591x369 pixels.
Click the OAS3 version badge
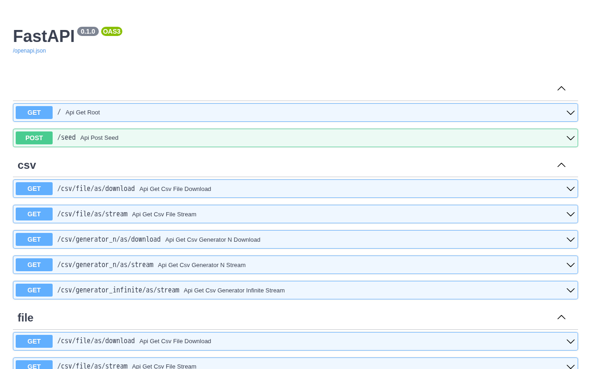coord(112,31)
